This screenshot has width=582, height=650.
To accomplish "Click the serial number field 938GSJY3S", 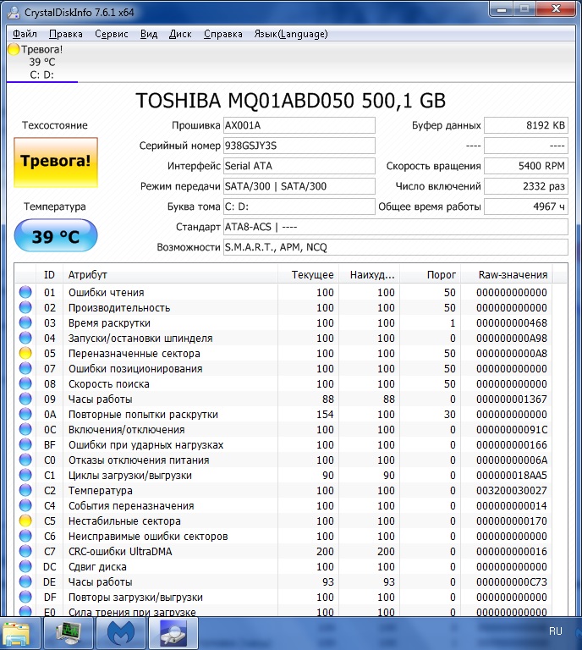I will click(x=298, y=146).
